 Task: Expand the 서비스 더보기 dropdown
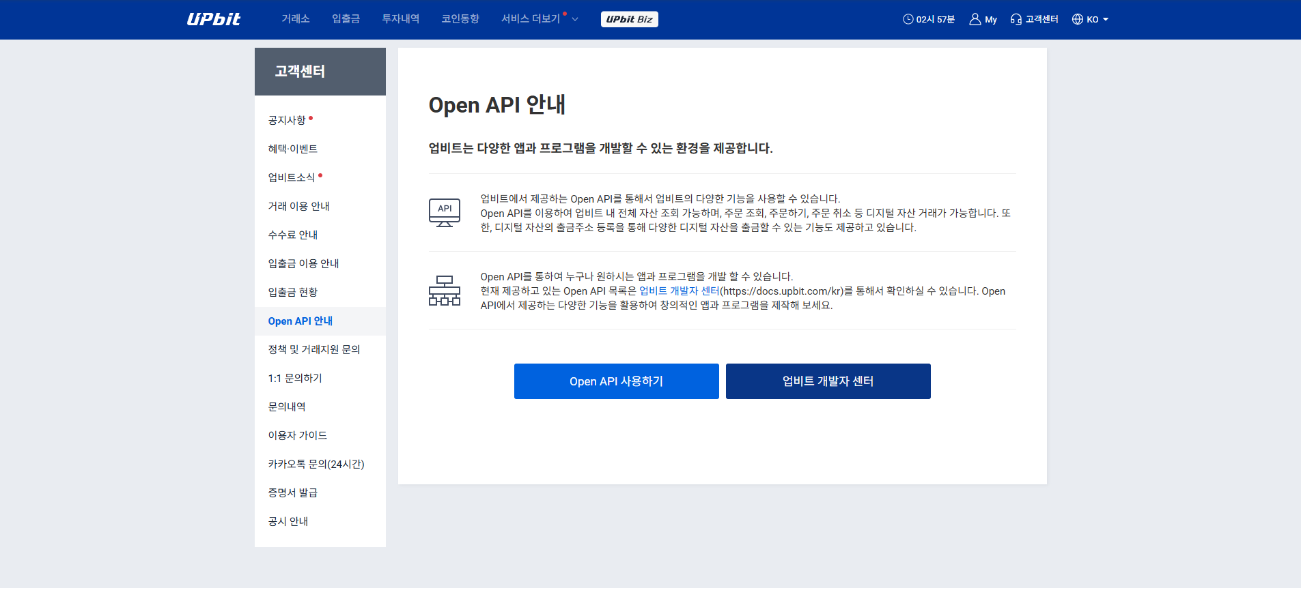[x=531, y=19]
